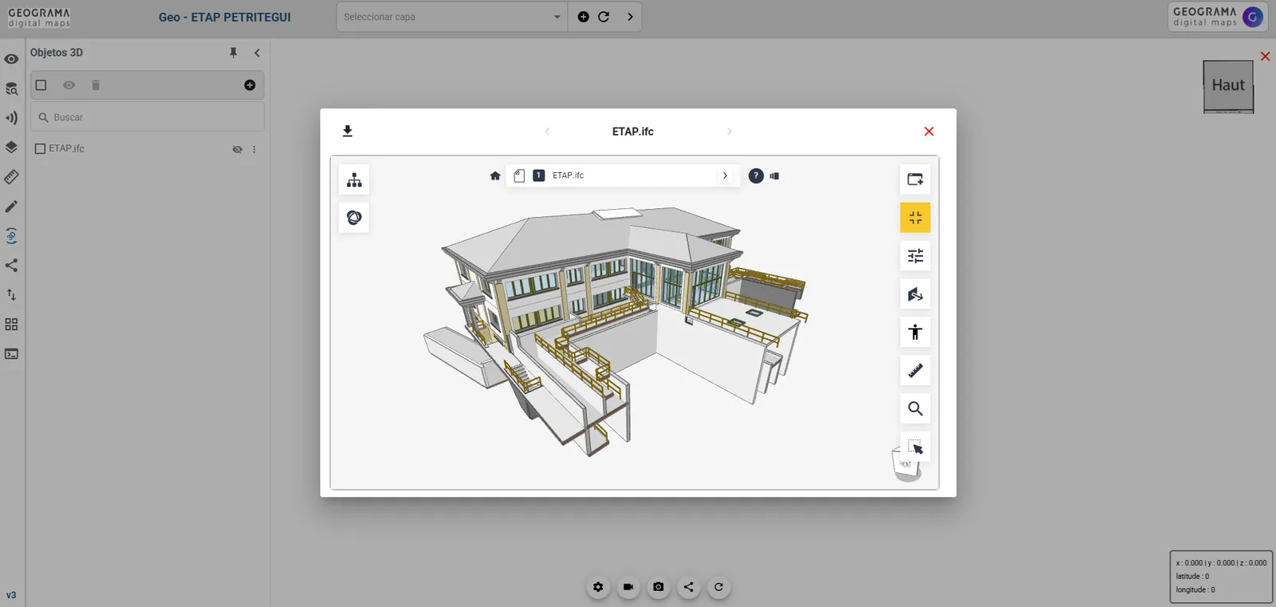Viewport: 1276px width, 607px height.
Task: Open the model structure tree icon
Action: coord(354,179)
